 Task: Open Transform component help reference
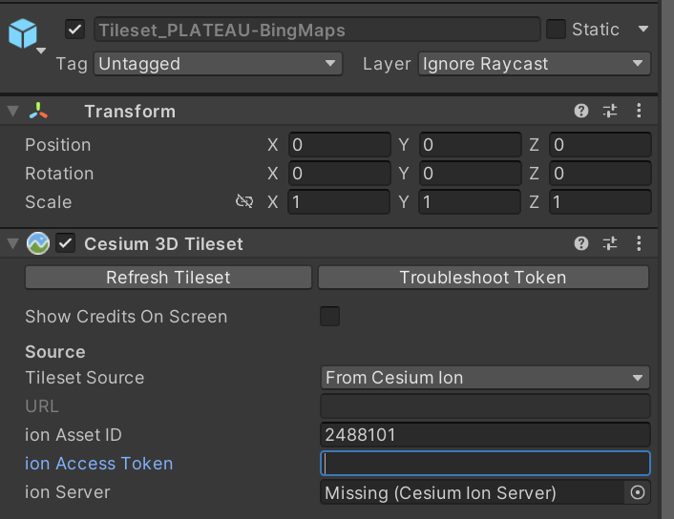(x=581, y=111)
